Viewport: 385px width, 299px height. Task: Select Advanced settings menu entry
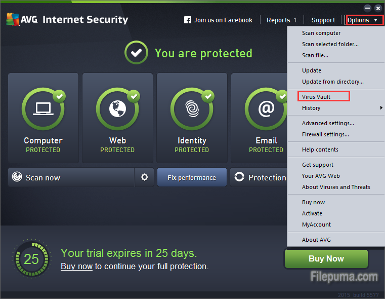[x=328, y=123]
